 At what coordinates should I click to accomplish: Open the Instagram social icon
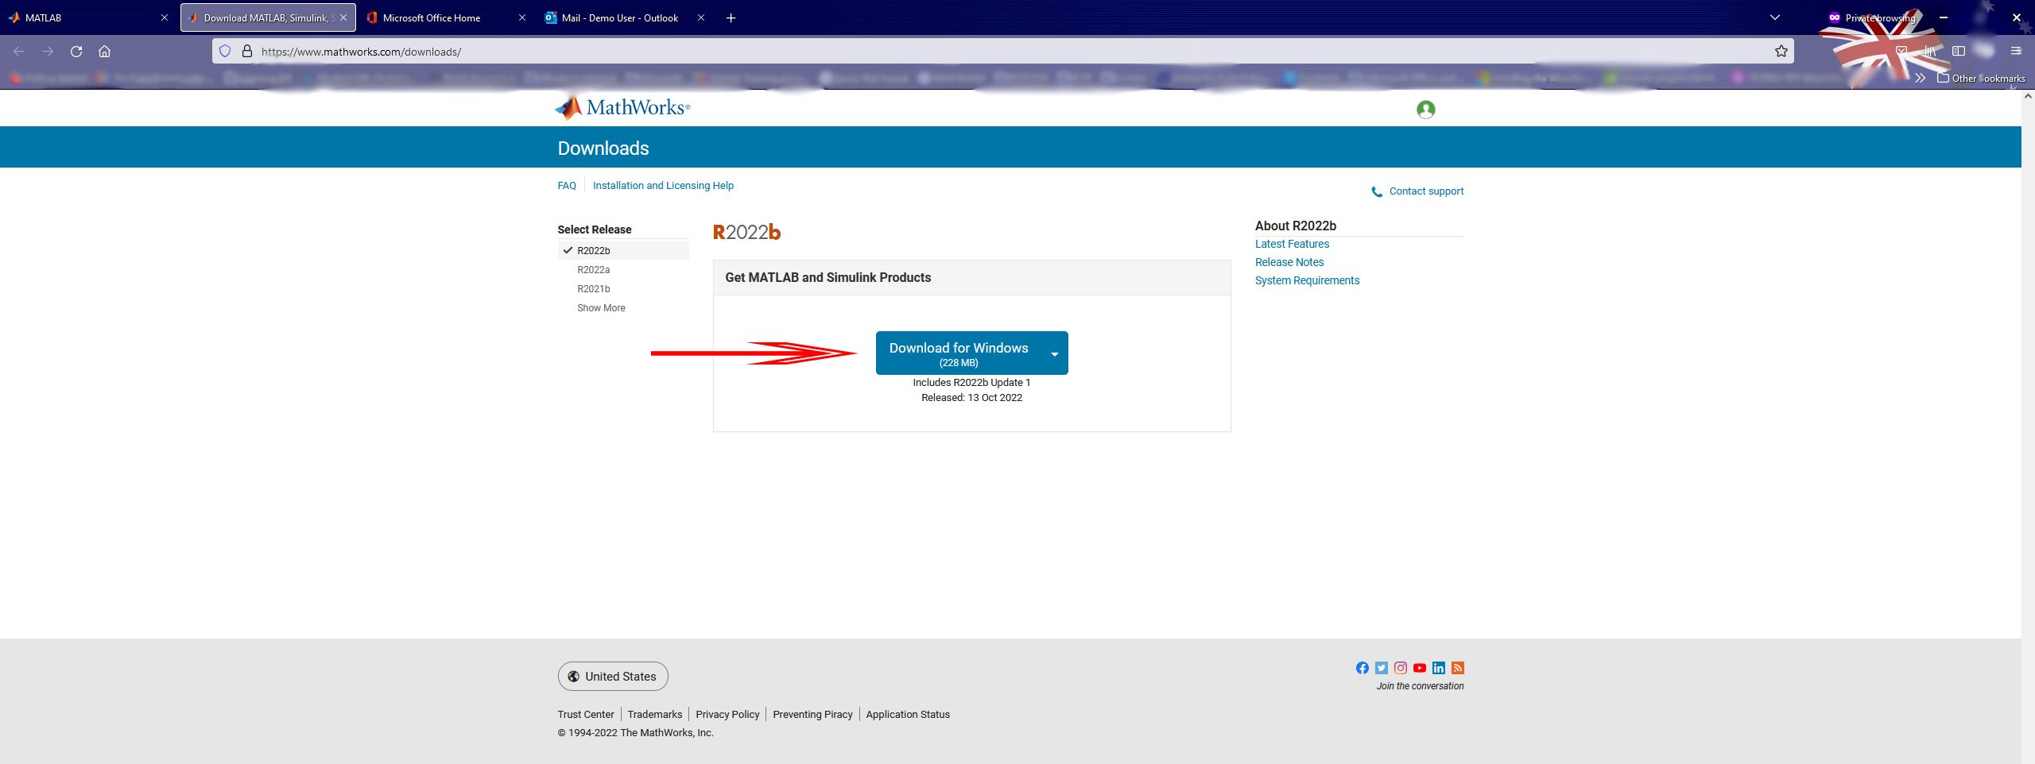pyautogui.click(x=1400, y=668)
